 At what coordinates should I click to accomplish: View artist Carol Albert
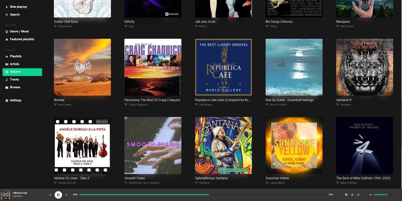277,183
